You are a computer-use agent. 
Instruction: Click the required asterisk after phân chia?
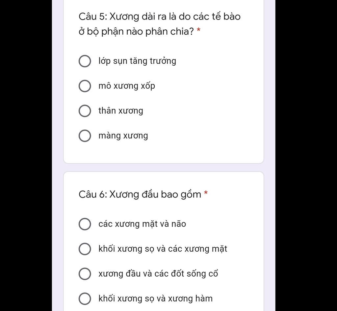point(198,30)
